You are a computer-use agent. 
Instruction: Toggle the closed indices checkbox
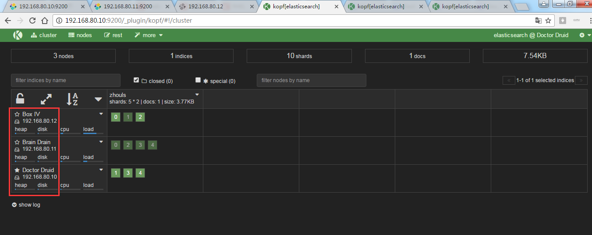click(x=136, y=80)
